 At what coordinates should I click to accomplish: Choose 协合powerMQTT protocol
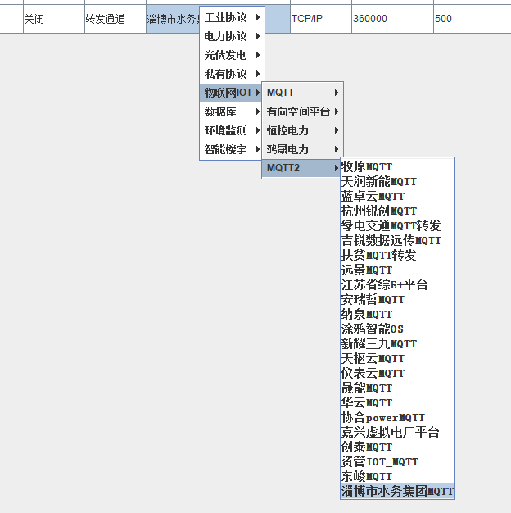[397, 417]
